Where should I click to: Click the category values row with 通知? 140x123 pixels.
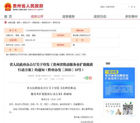21,35
